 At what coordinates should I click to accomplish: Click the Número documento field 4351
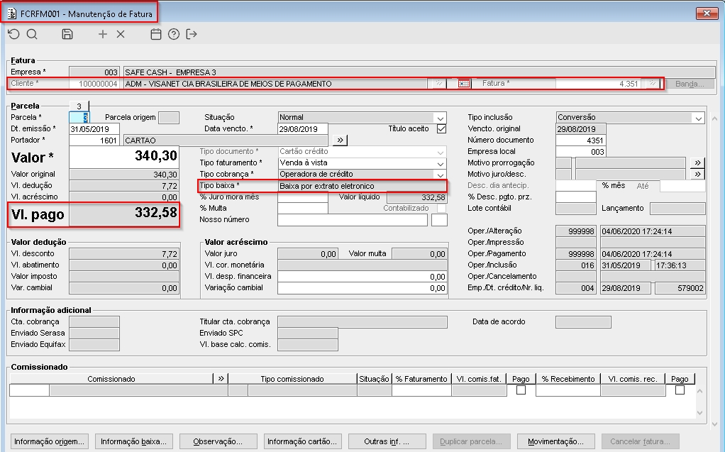580,140
